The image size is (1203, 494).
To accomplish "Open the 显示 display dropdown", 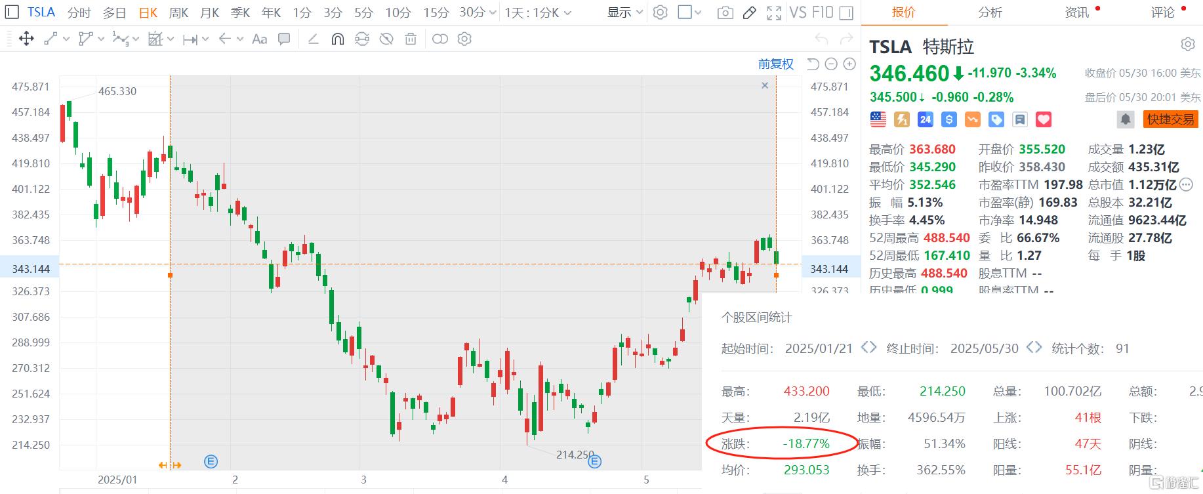I will [x=624, y=12].
